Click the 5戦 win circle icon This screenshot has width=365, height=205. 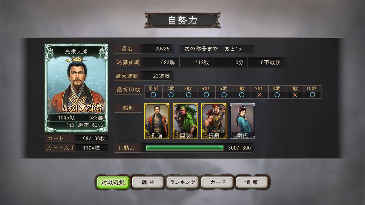tap(224, 95)
